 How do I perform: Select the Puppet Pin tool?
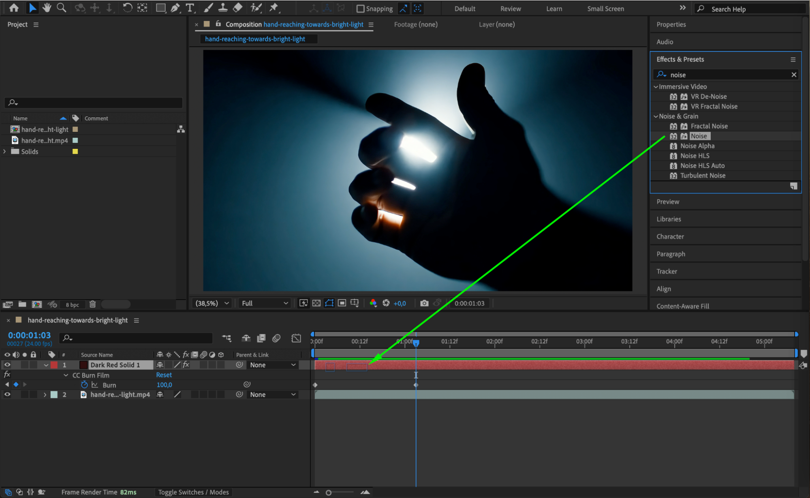274,8
